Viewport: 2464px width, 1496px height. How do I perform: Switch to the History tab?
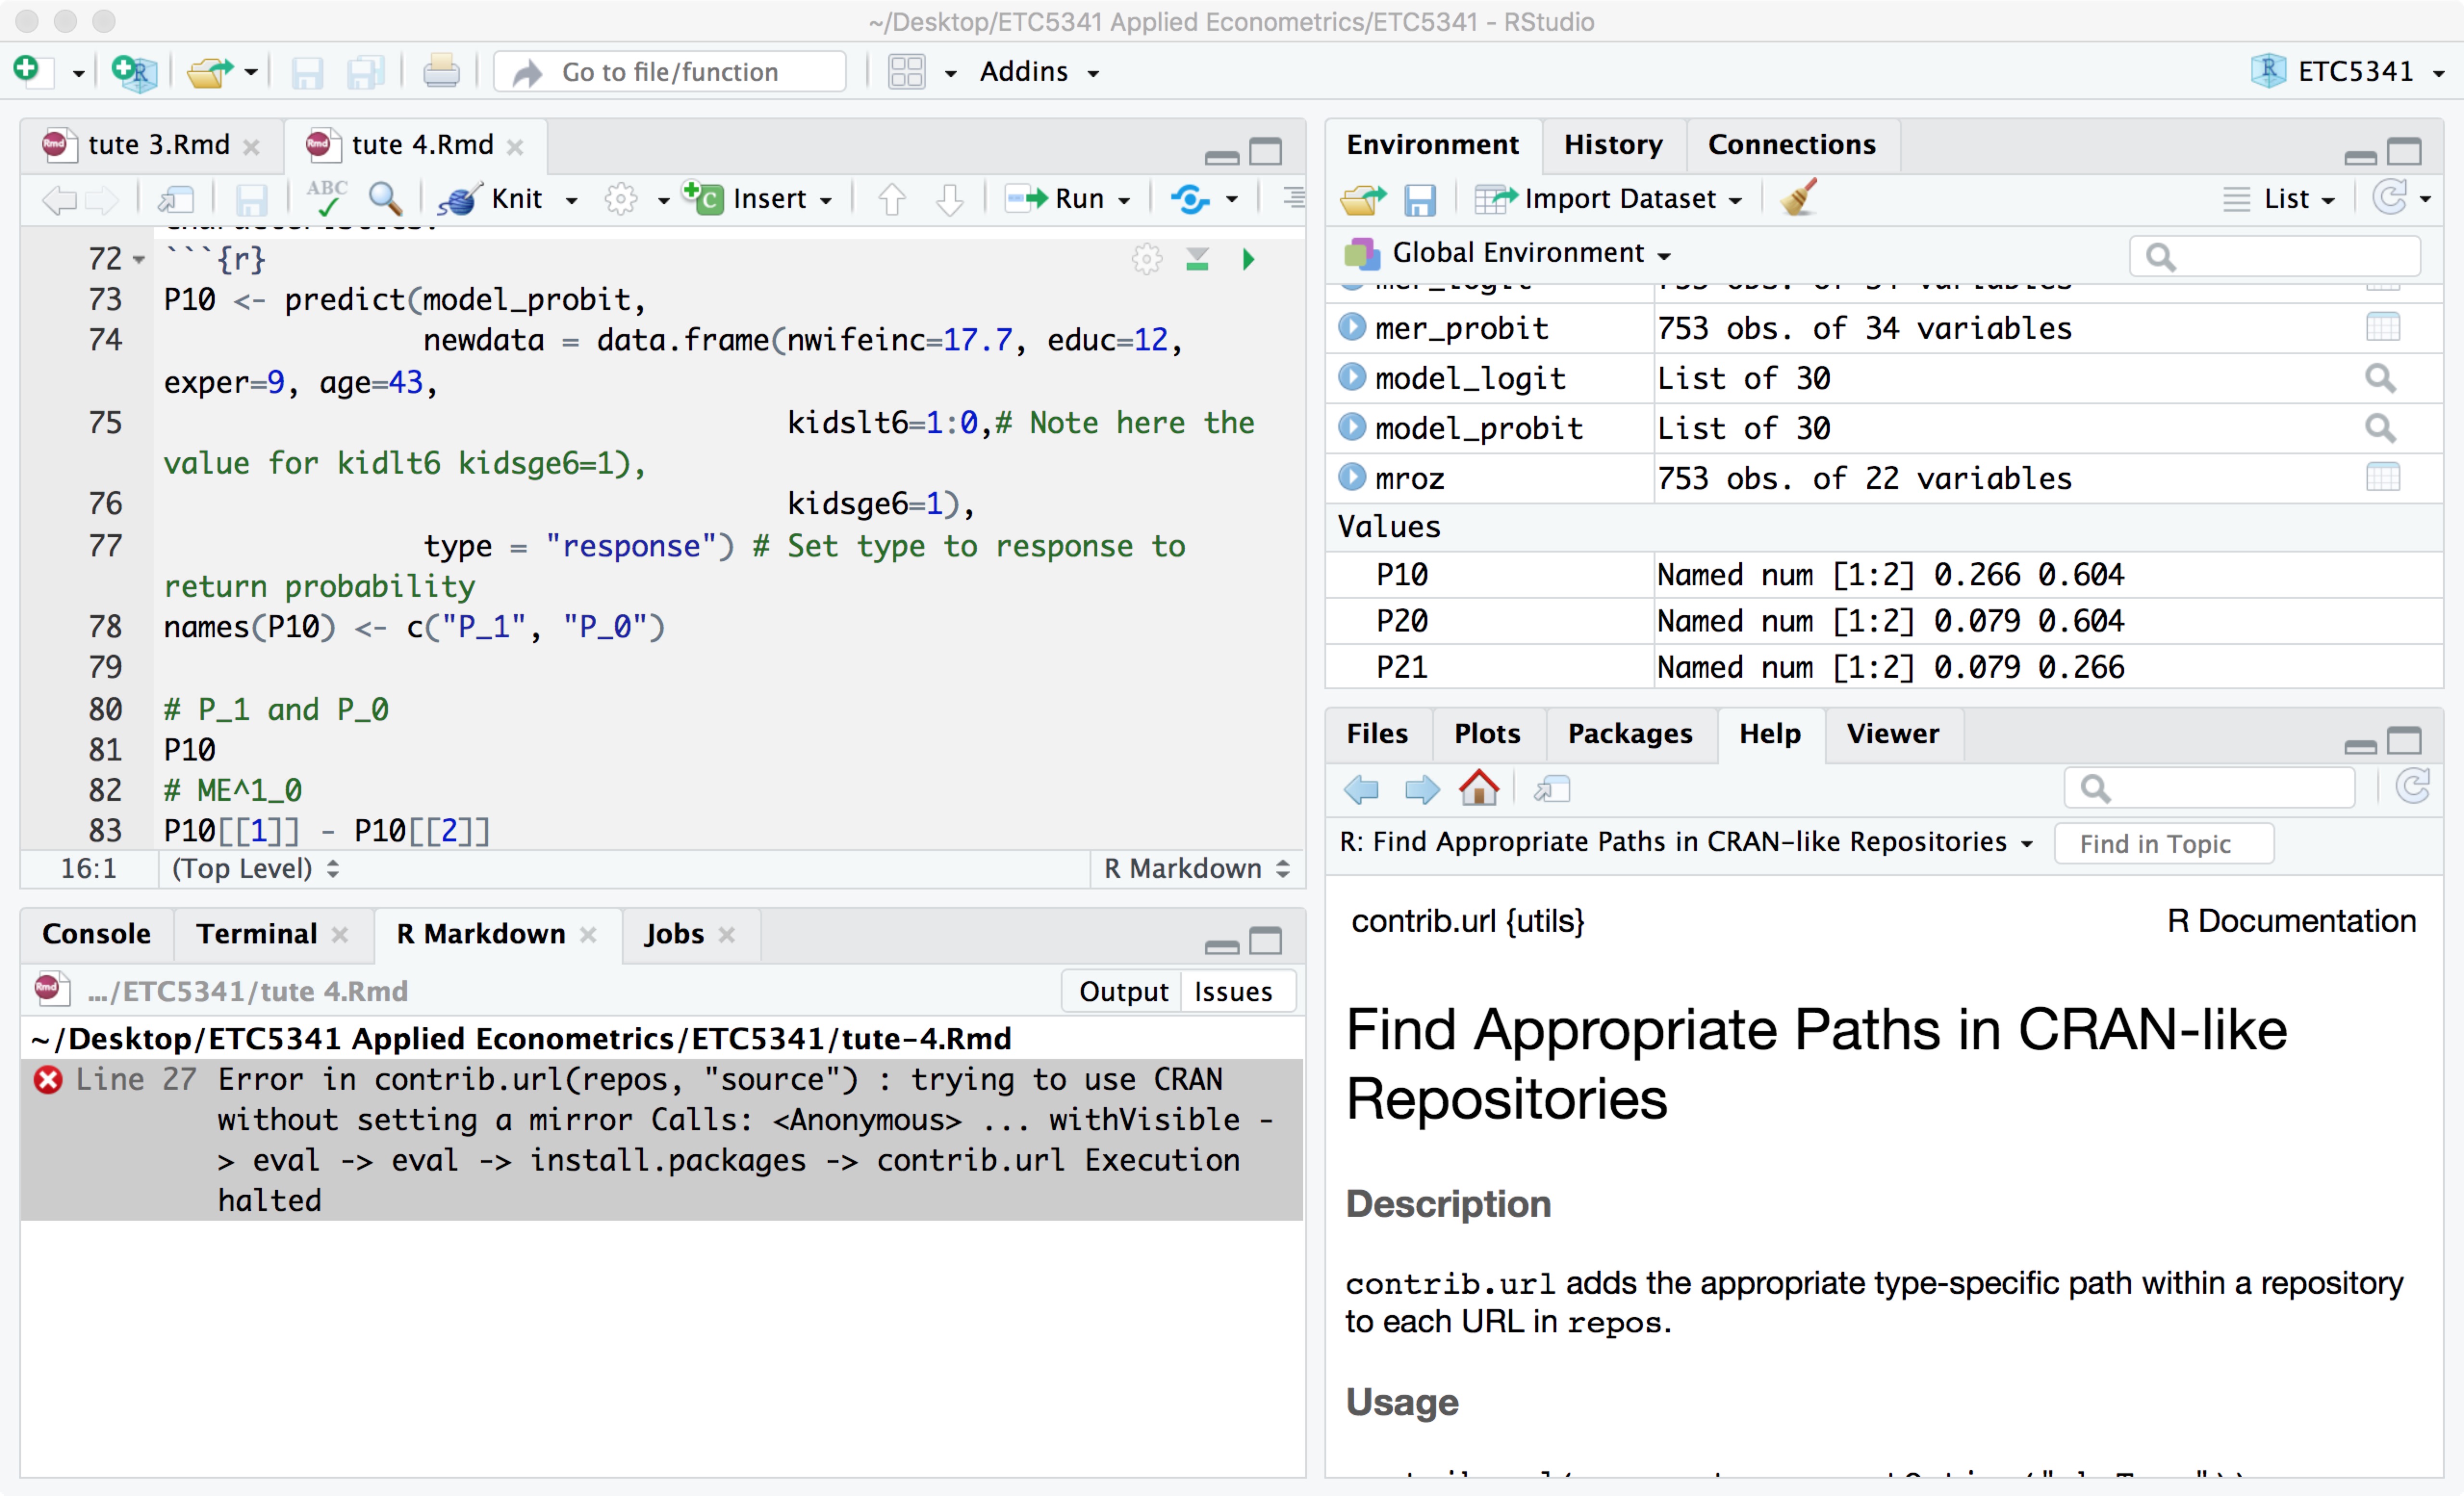coord(1612,145)
